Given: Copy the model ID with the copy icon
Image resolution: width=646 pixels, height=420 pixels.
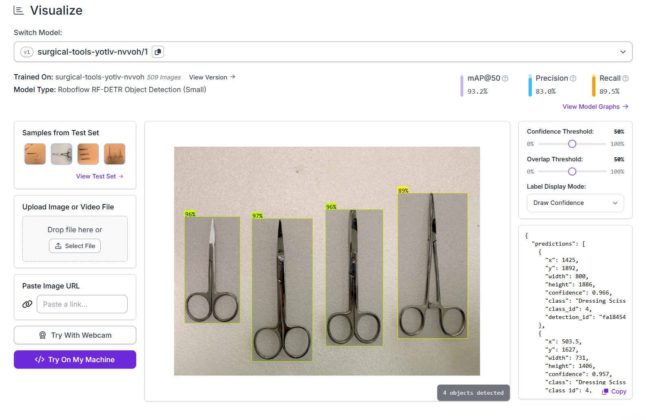Looking at the screenshot, I should click(x=157, y=52).
